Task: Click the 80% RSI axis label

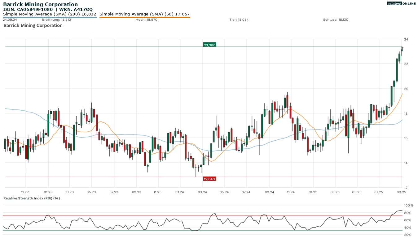Action: (x=407, y=213)
